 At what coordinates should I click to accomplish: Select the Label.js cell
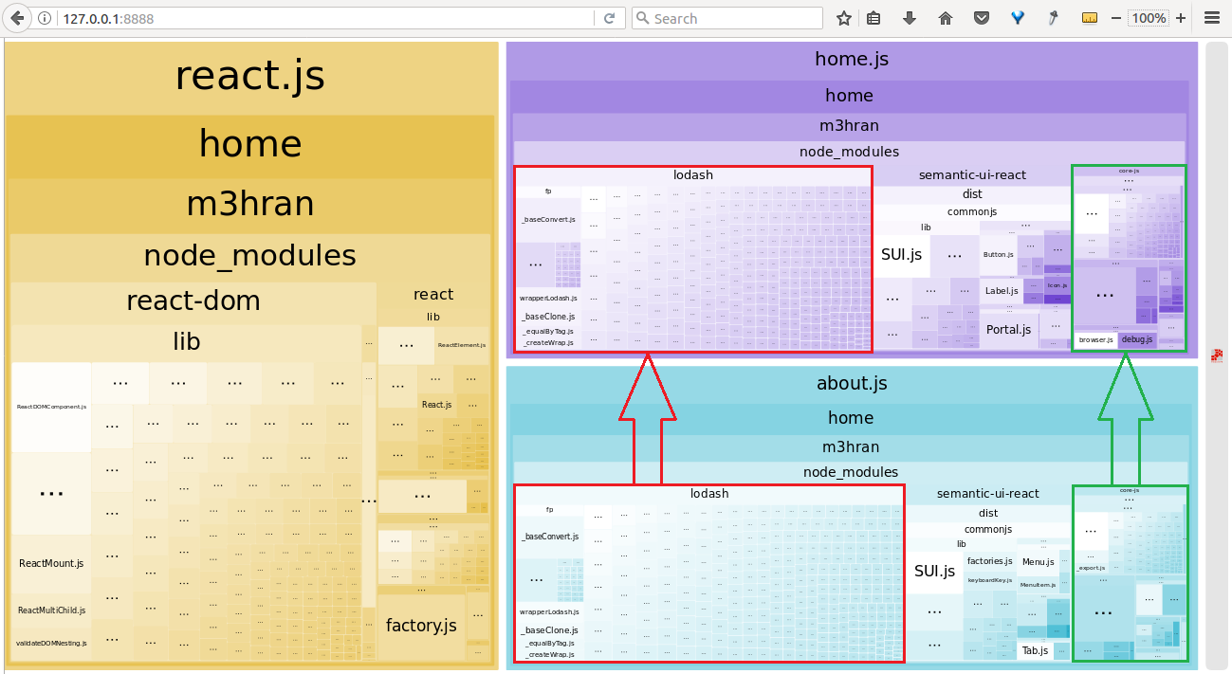1001,291
